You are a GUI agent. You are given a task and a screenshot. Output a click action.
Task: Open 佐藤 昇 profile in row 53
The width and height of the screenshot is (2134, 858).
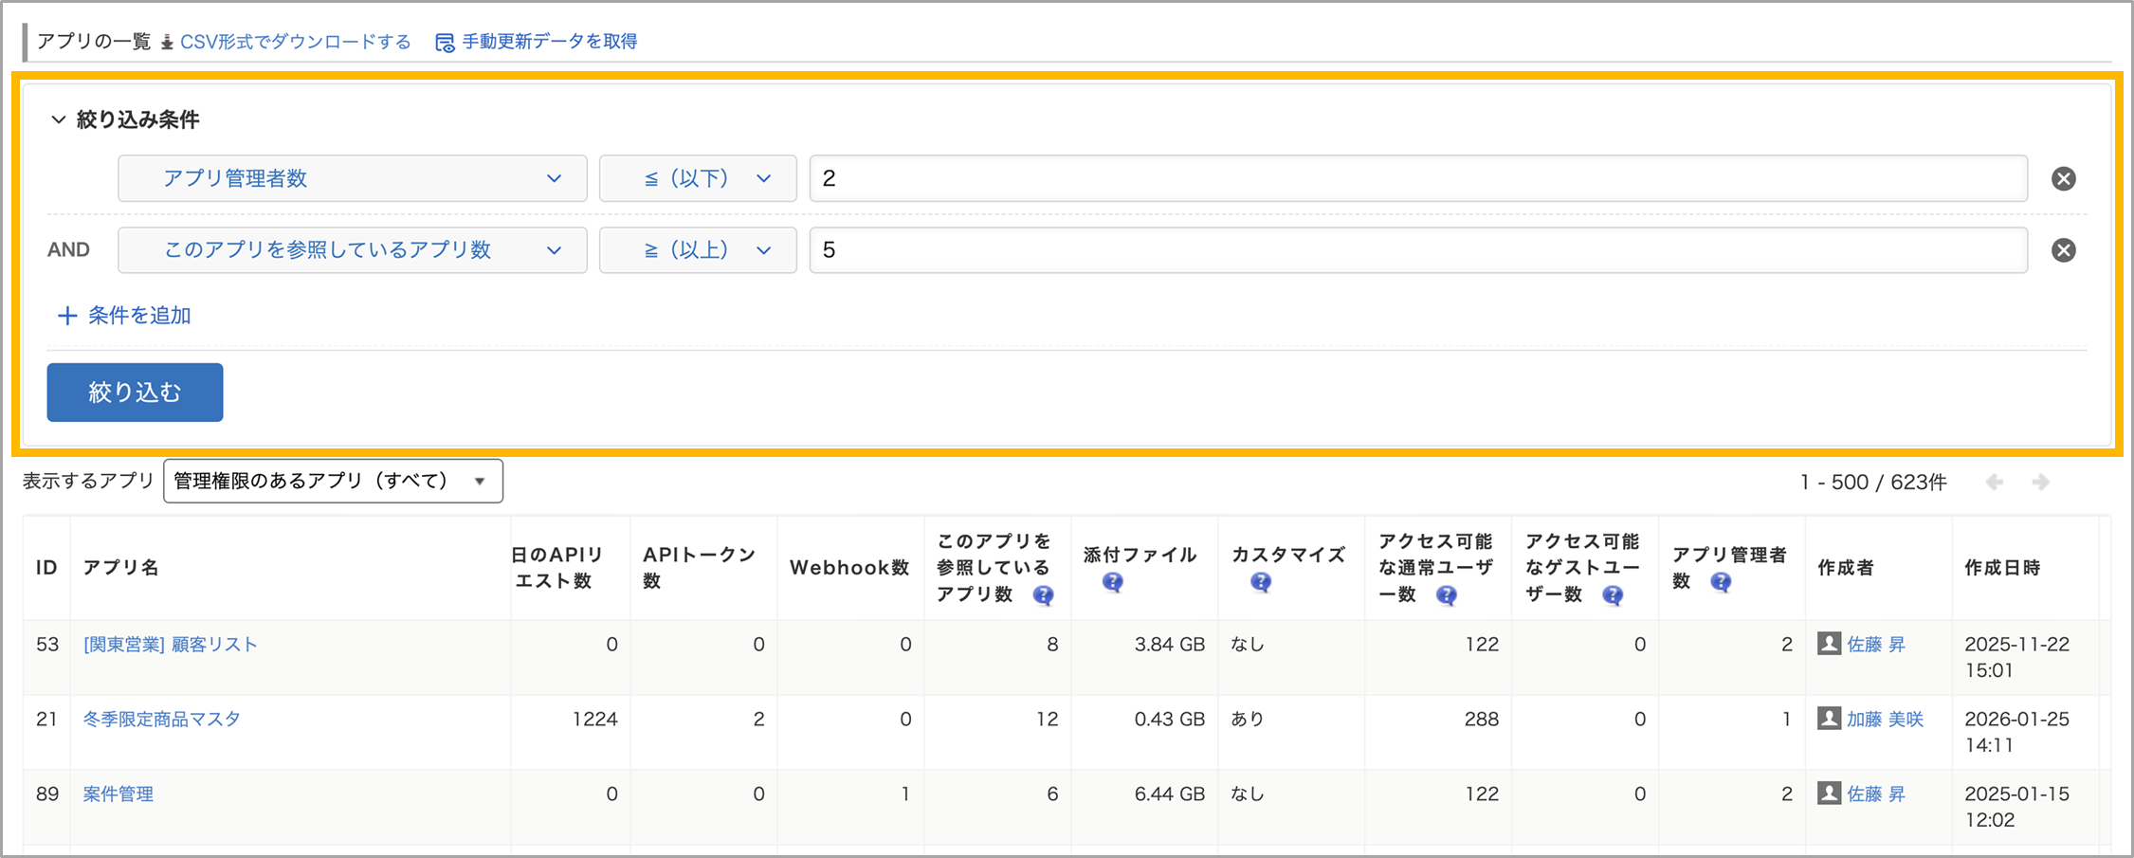1876,645
